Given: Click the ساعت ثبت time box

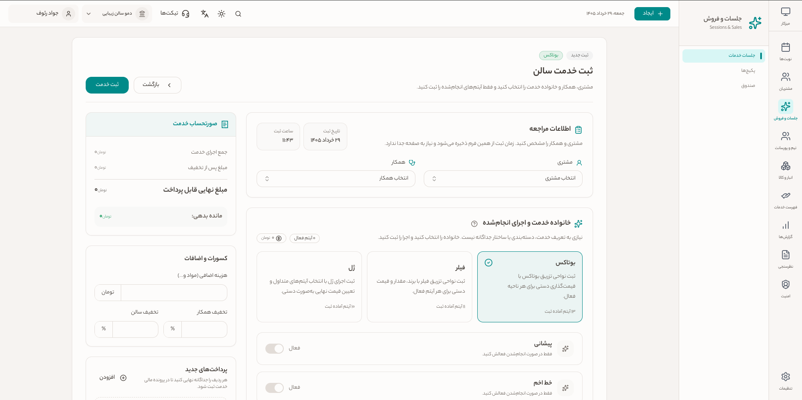Looking at the screenshot, I should [278, 137].
